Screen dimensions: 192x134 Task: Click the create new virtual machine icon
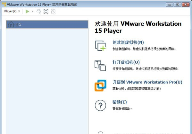(x=100, y=45)
